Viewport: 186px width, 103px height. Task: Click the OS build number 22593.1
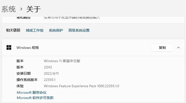pos(49,80)
